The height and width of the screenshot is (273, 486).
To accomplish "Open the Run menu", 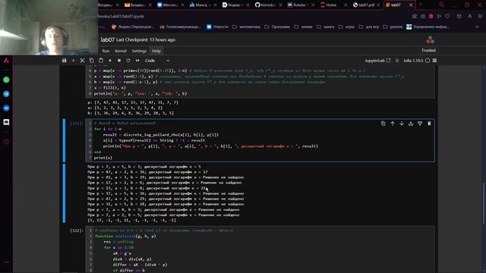I will pos(106,51).
